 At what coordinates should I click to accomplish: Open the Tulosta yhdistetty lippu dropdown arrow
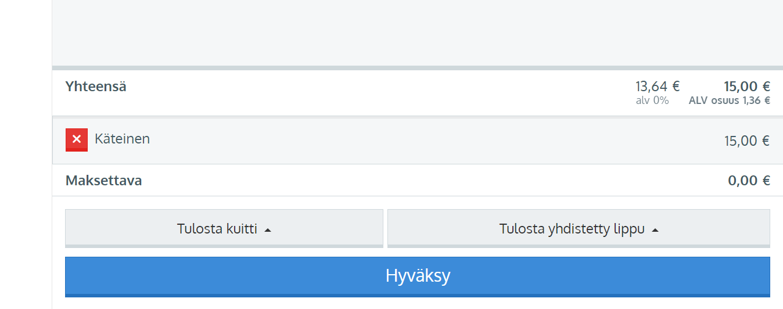click(655, 230)
